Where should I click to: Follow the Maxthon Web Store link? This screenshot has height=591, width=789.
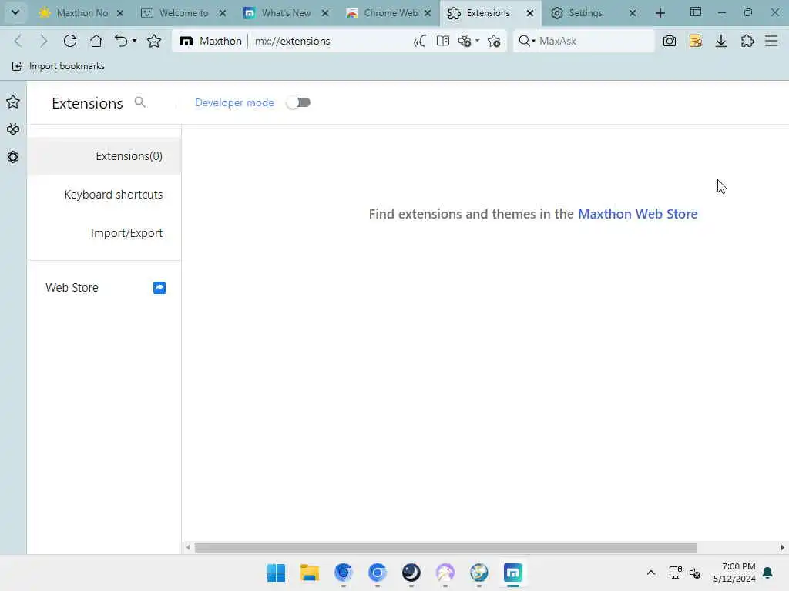click(637, 214)
